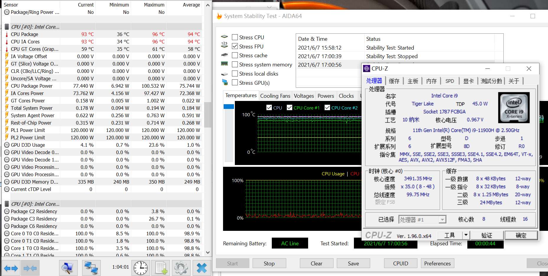Click the RAM module icon beside Stress system memory
548x276 pixels.
(225, 63)
